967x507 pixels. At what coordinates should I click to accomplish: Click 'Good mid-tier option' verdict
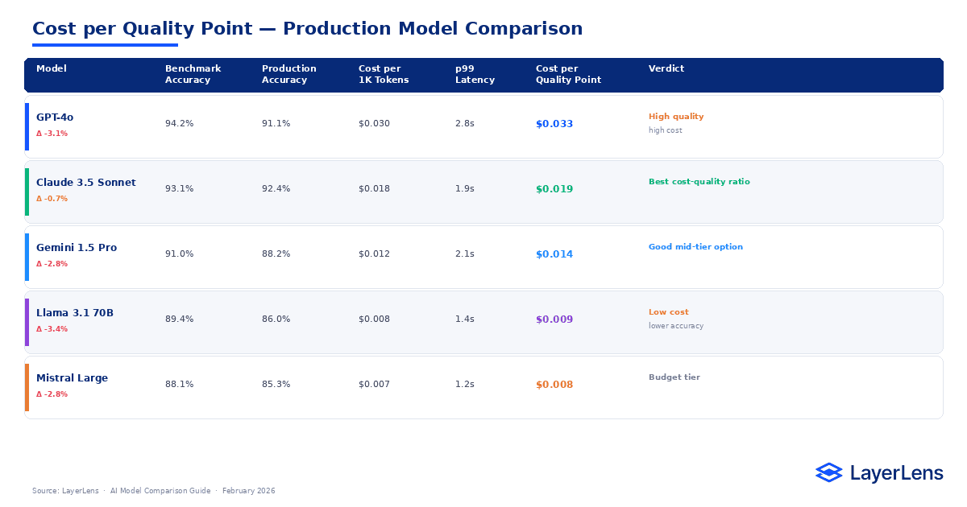[695, 247]
